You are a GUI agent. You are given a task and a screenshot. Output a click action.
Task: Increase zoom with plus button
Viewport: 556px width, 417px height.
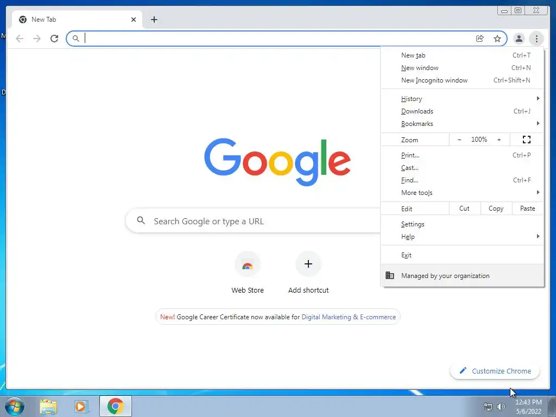click(499, 140)
